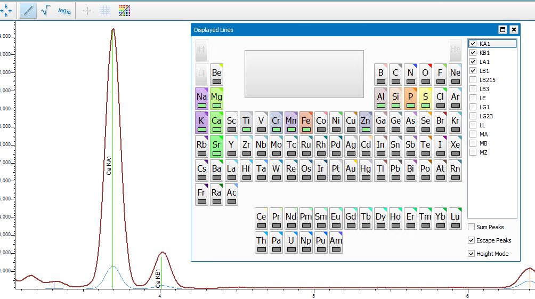Select the linear scale tool

click(28, 10)
